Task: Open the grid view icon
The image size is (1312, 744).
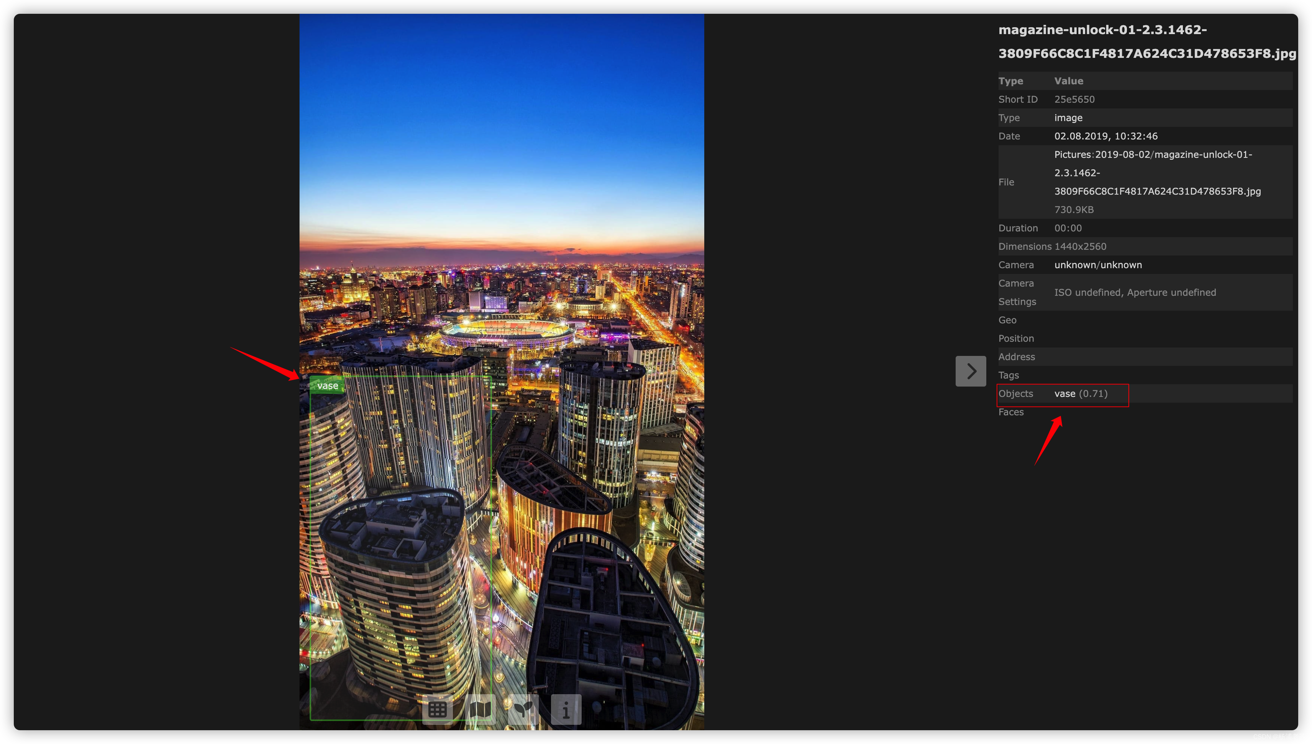Action: [x=437, y=709]
